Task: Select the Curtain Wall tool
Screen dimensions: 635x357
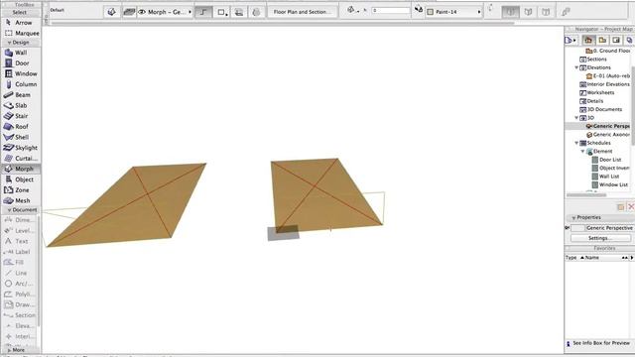Action: tap(20, 159)
